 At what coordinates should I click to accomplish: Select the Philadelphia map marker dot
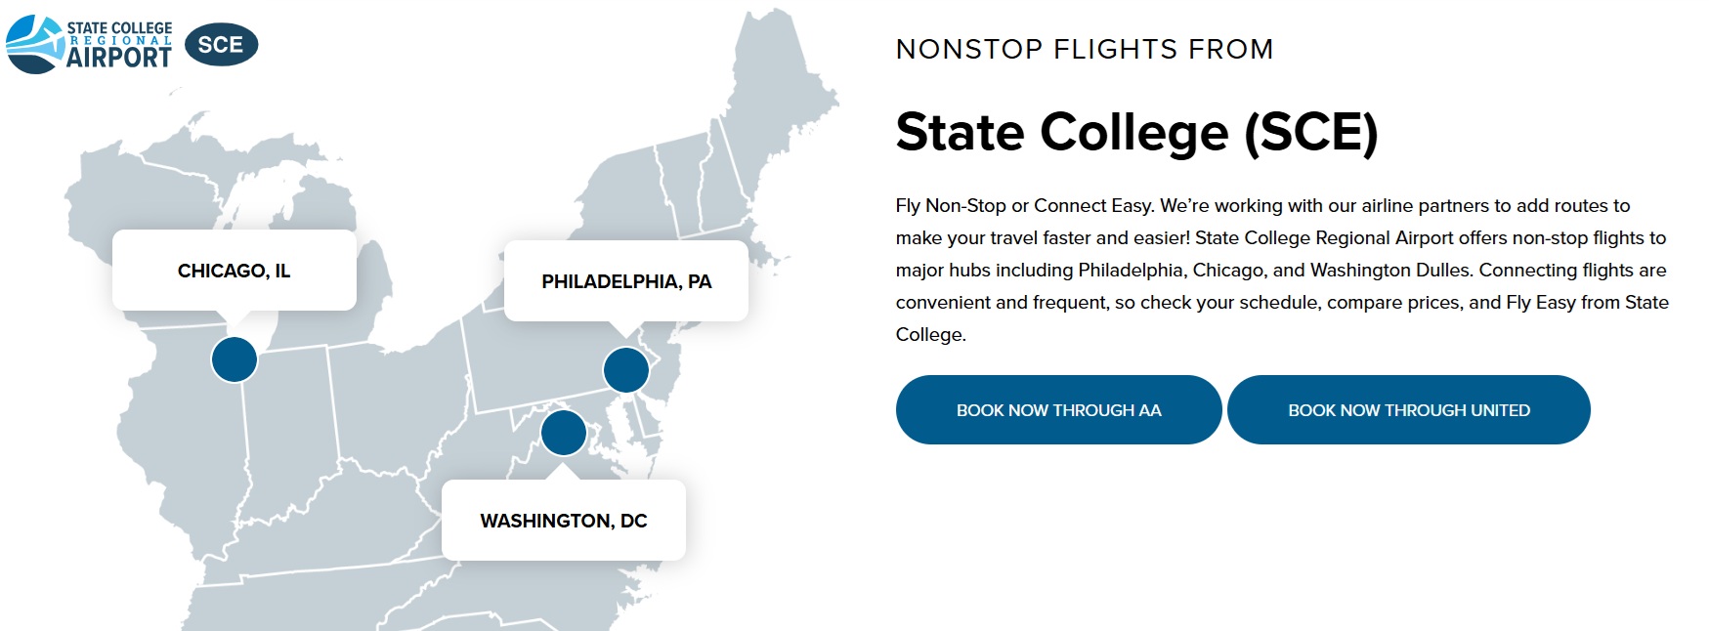pos(625,369)
